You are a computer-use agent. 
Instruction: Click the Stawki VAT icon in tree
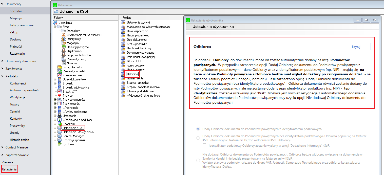coord(60,92)
